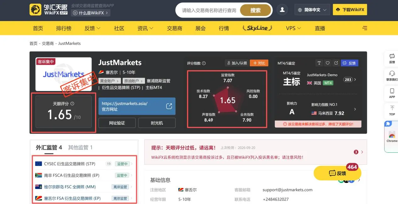The image size is (398, 204).
Task: Open SkyLine in navigation bar
Action: (257, 28)
